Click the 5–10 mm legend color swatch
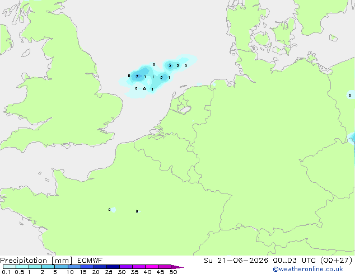 click(x=61, y=267)
